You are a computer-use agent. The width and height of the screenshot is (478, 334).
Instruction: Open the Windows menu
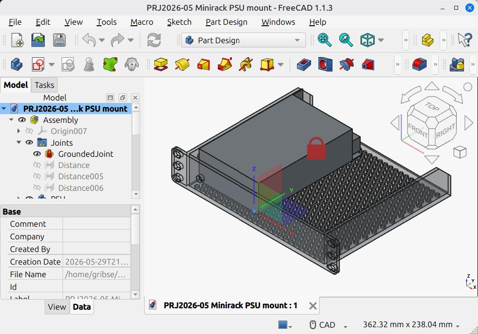tap(278, 22)
